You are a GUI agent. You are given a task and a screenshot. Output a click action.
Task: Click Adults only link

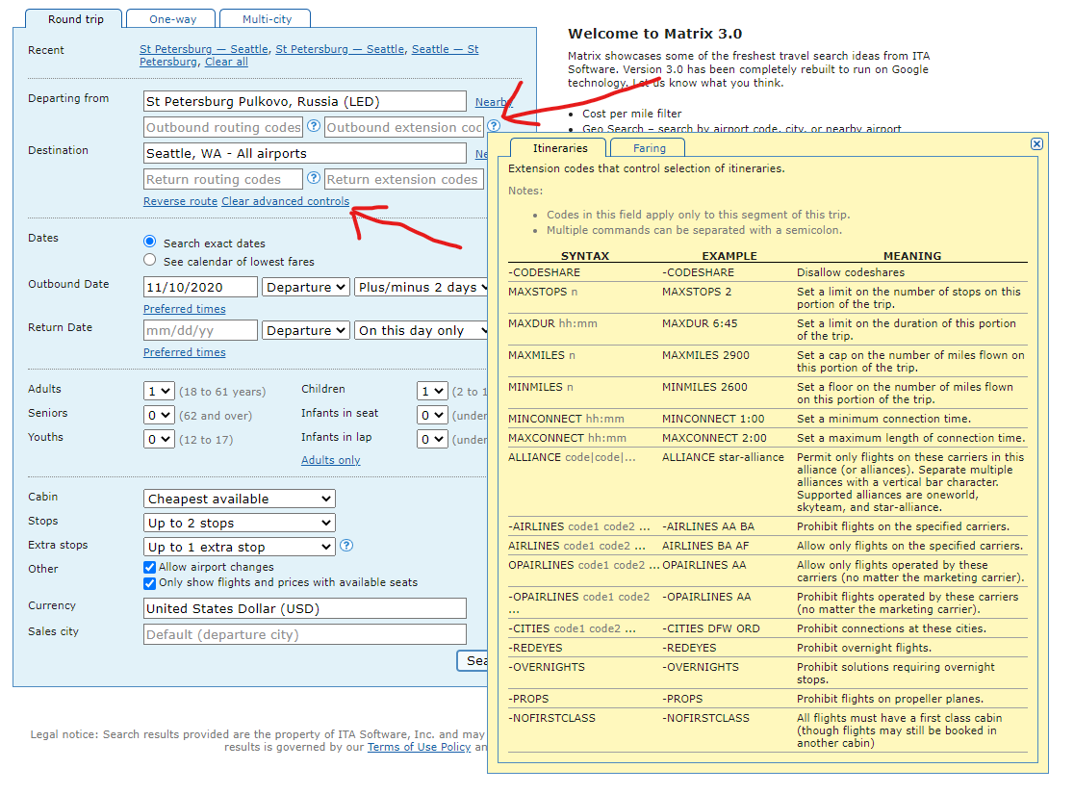point(330,460)
